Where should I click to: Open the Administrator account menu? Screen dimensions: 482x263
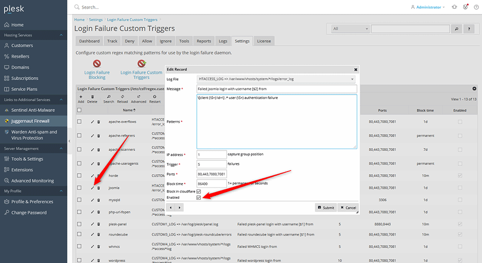[x=428, y=7]
